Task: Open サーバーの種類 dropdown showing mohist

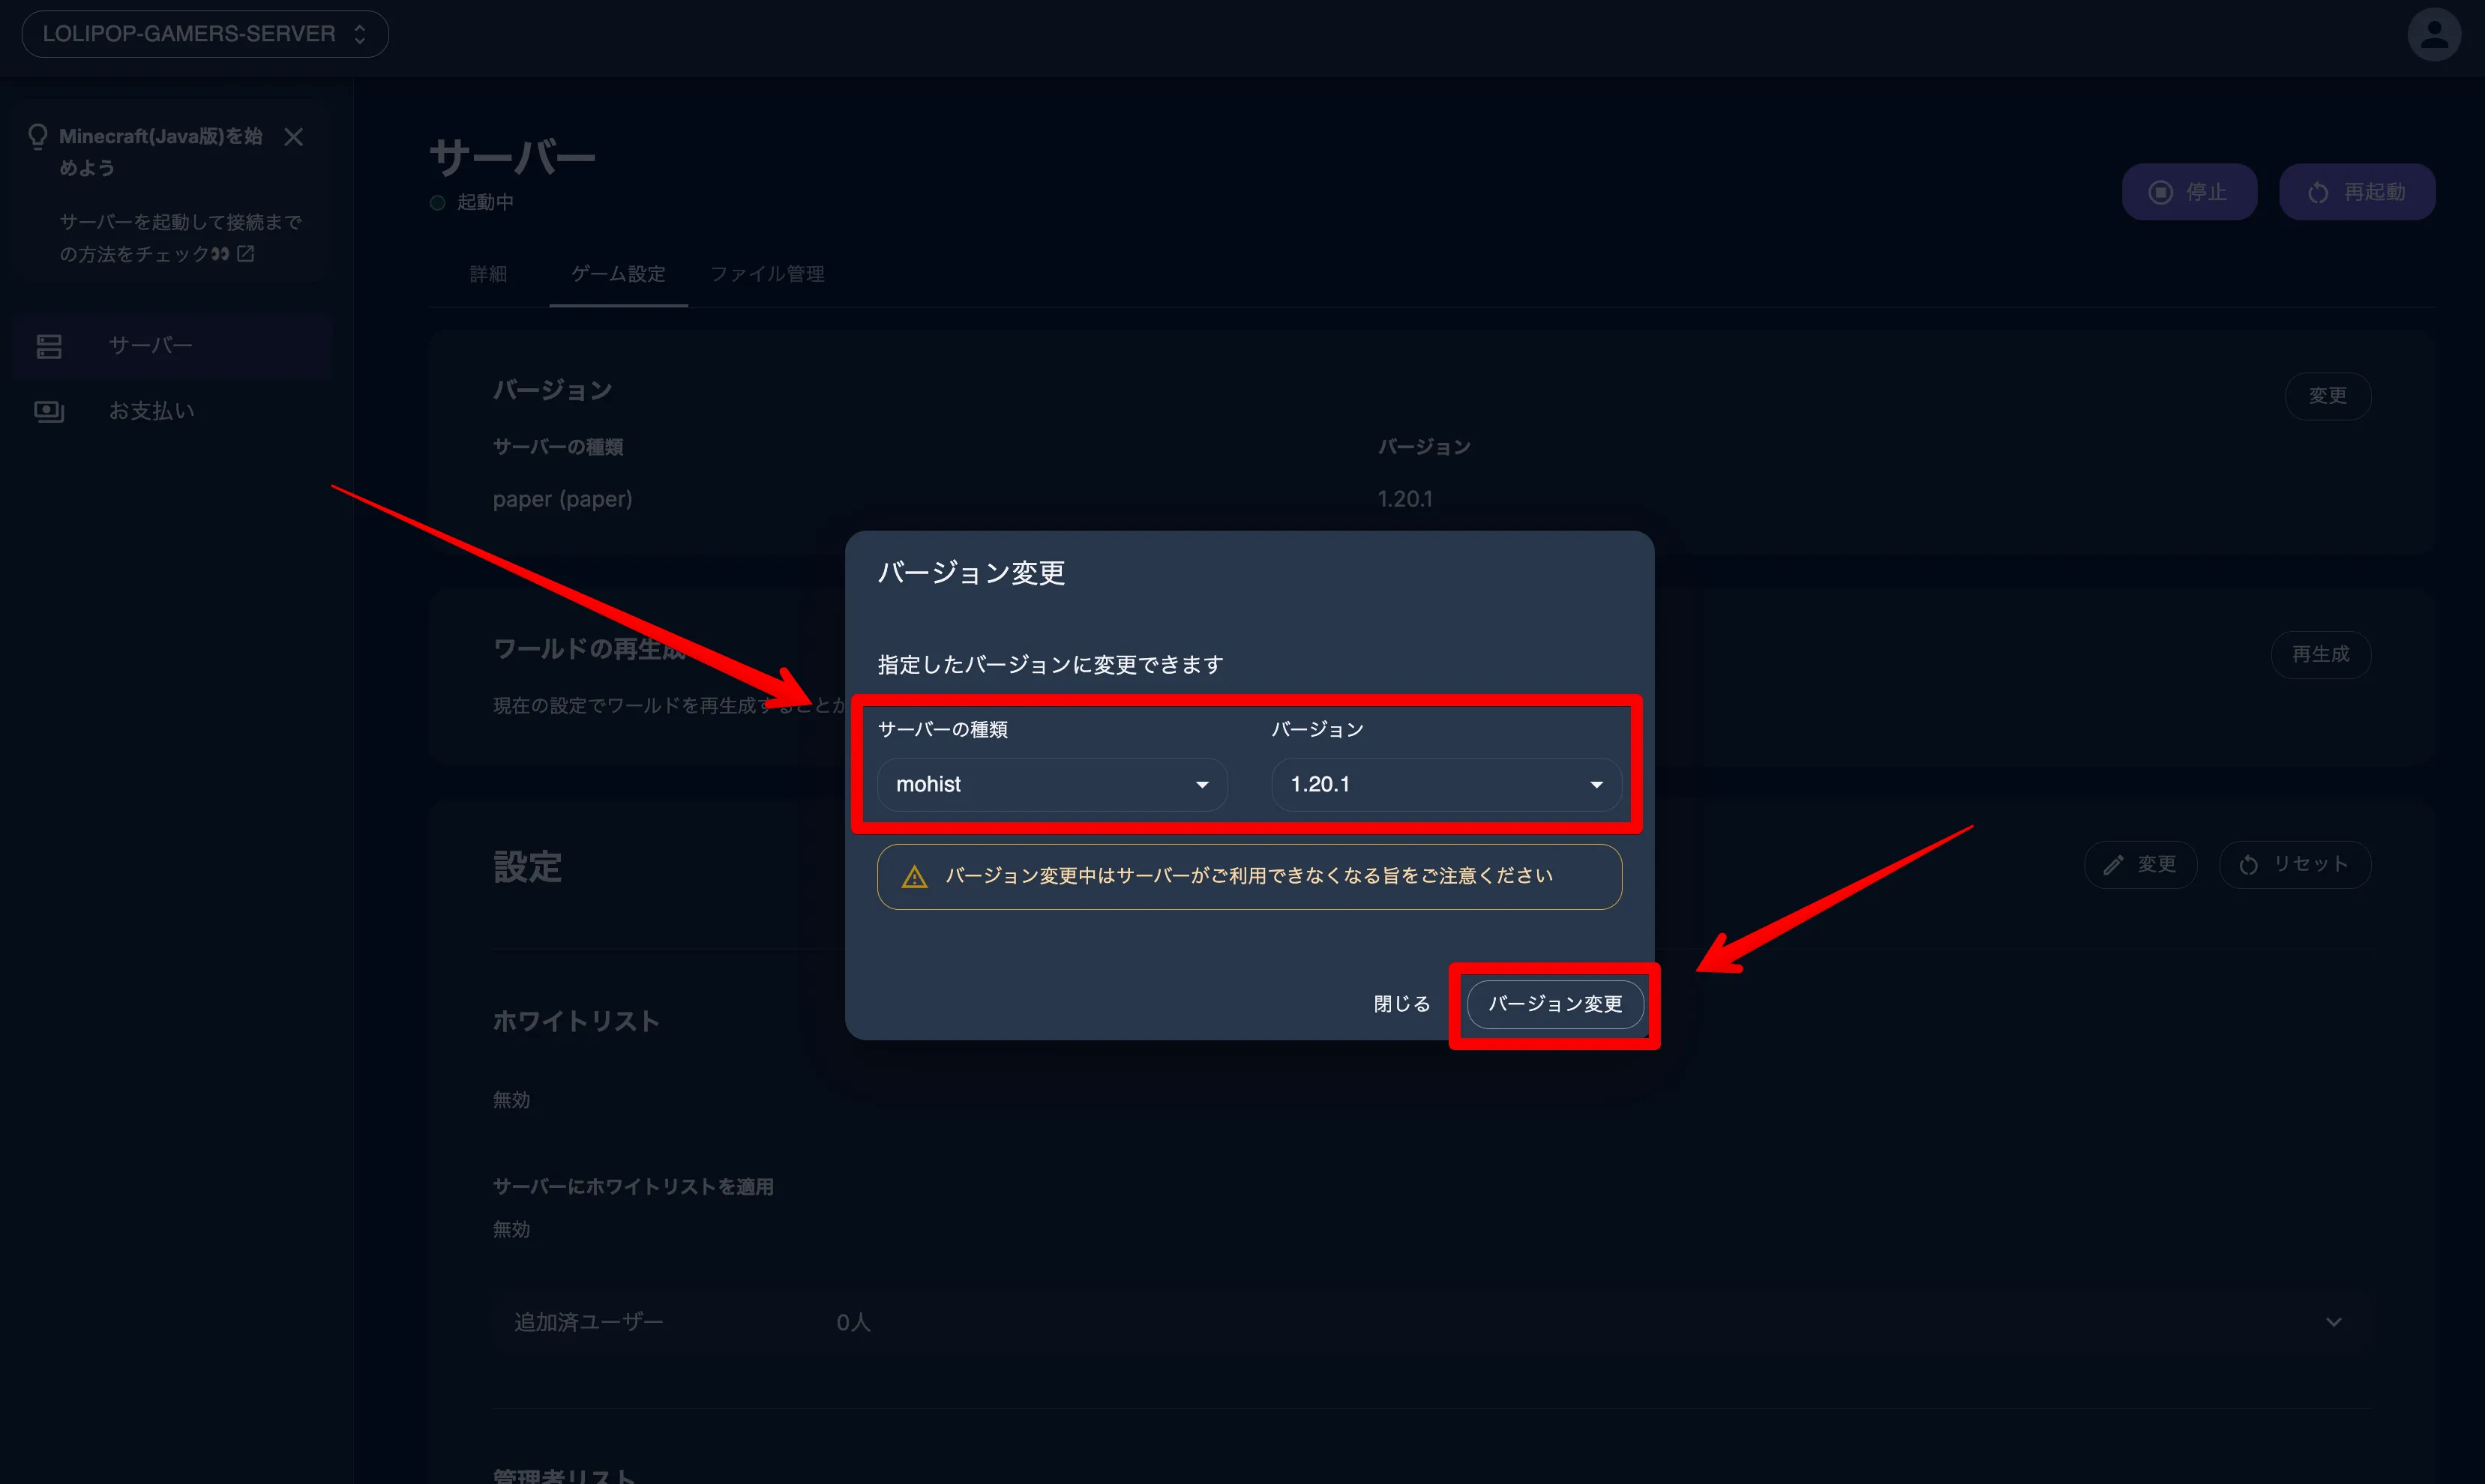Action: click(1053, 784)
